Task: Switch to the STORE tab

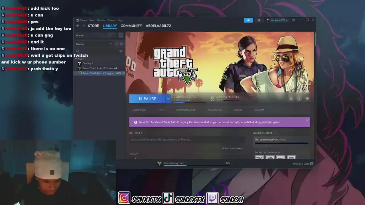Action: pyautogui.click(x=93, y=26)
